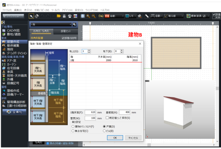Expand the 標準(家具・設) dropdown

coord(199,16)
